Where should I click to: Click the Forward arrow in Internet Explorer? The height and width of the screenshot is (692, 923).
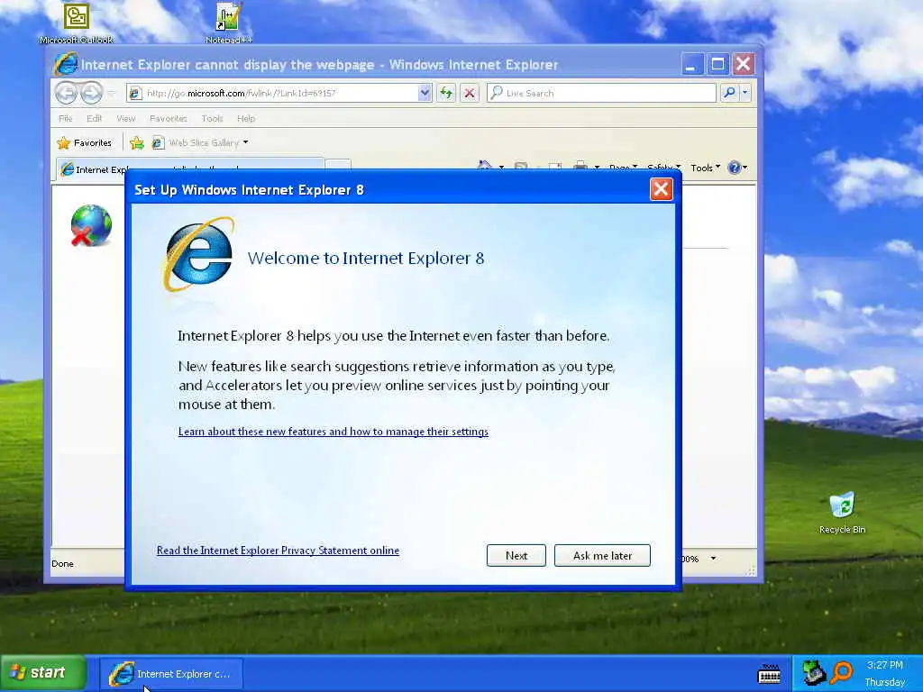coord(91,93)
